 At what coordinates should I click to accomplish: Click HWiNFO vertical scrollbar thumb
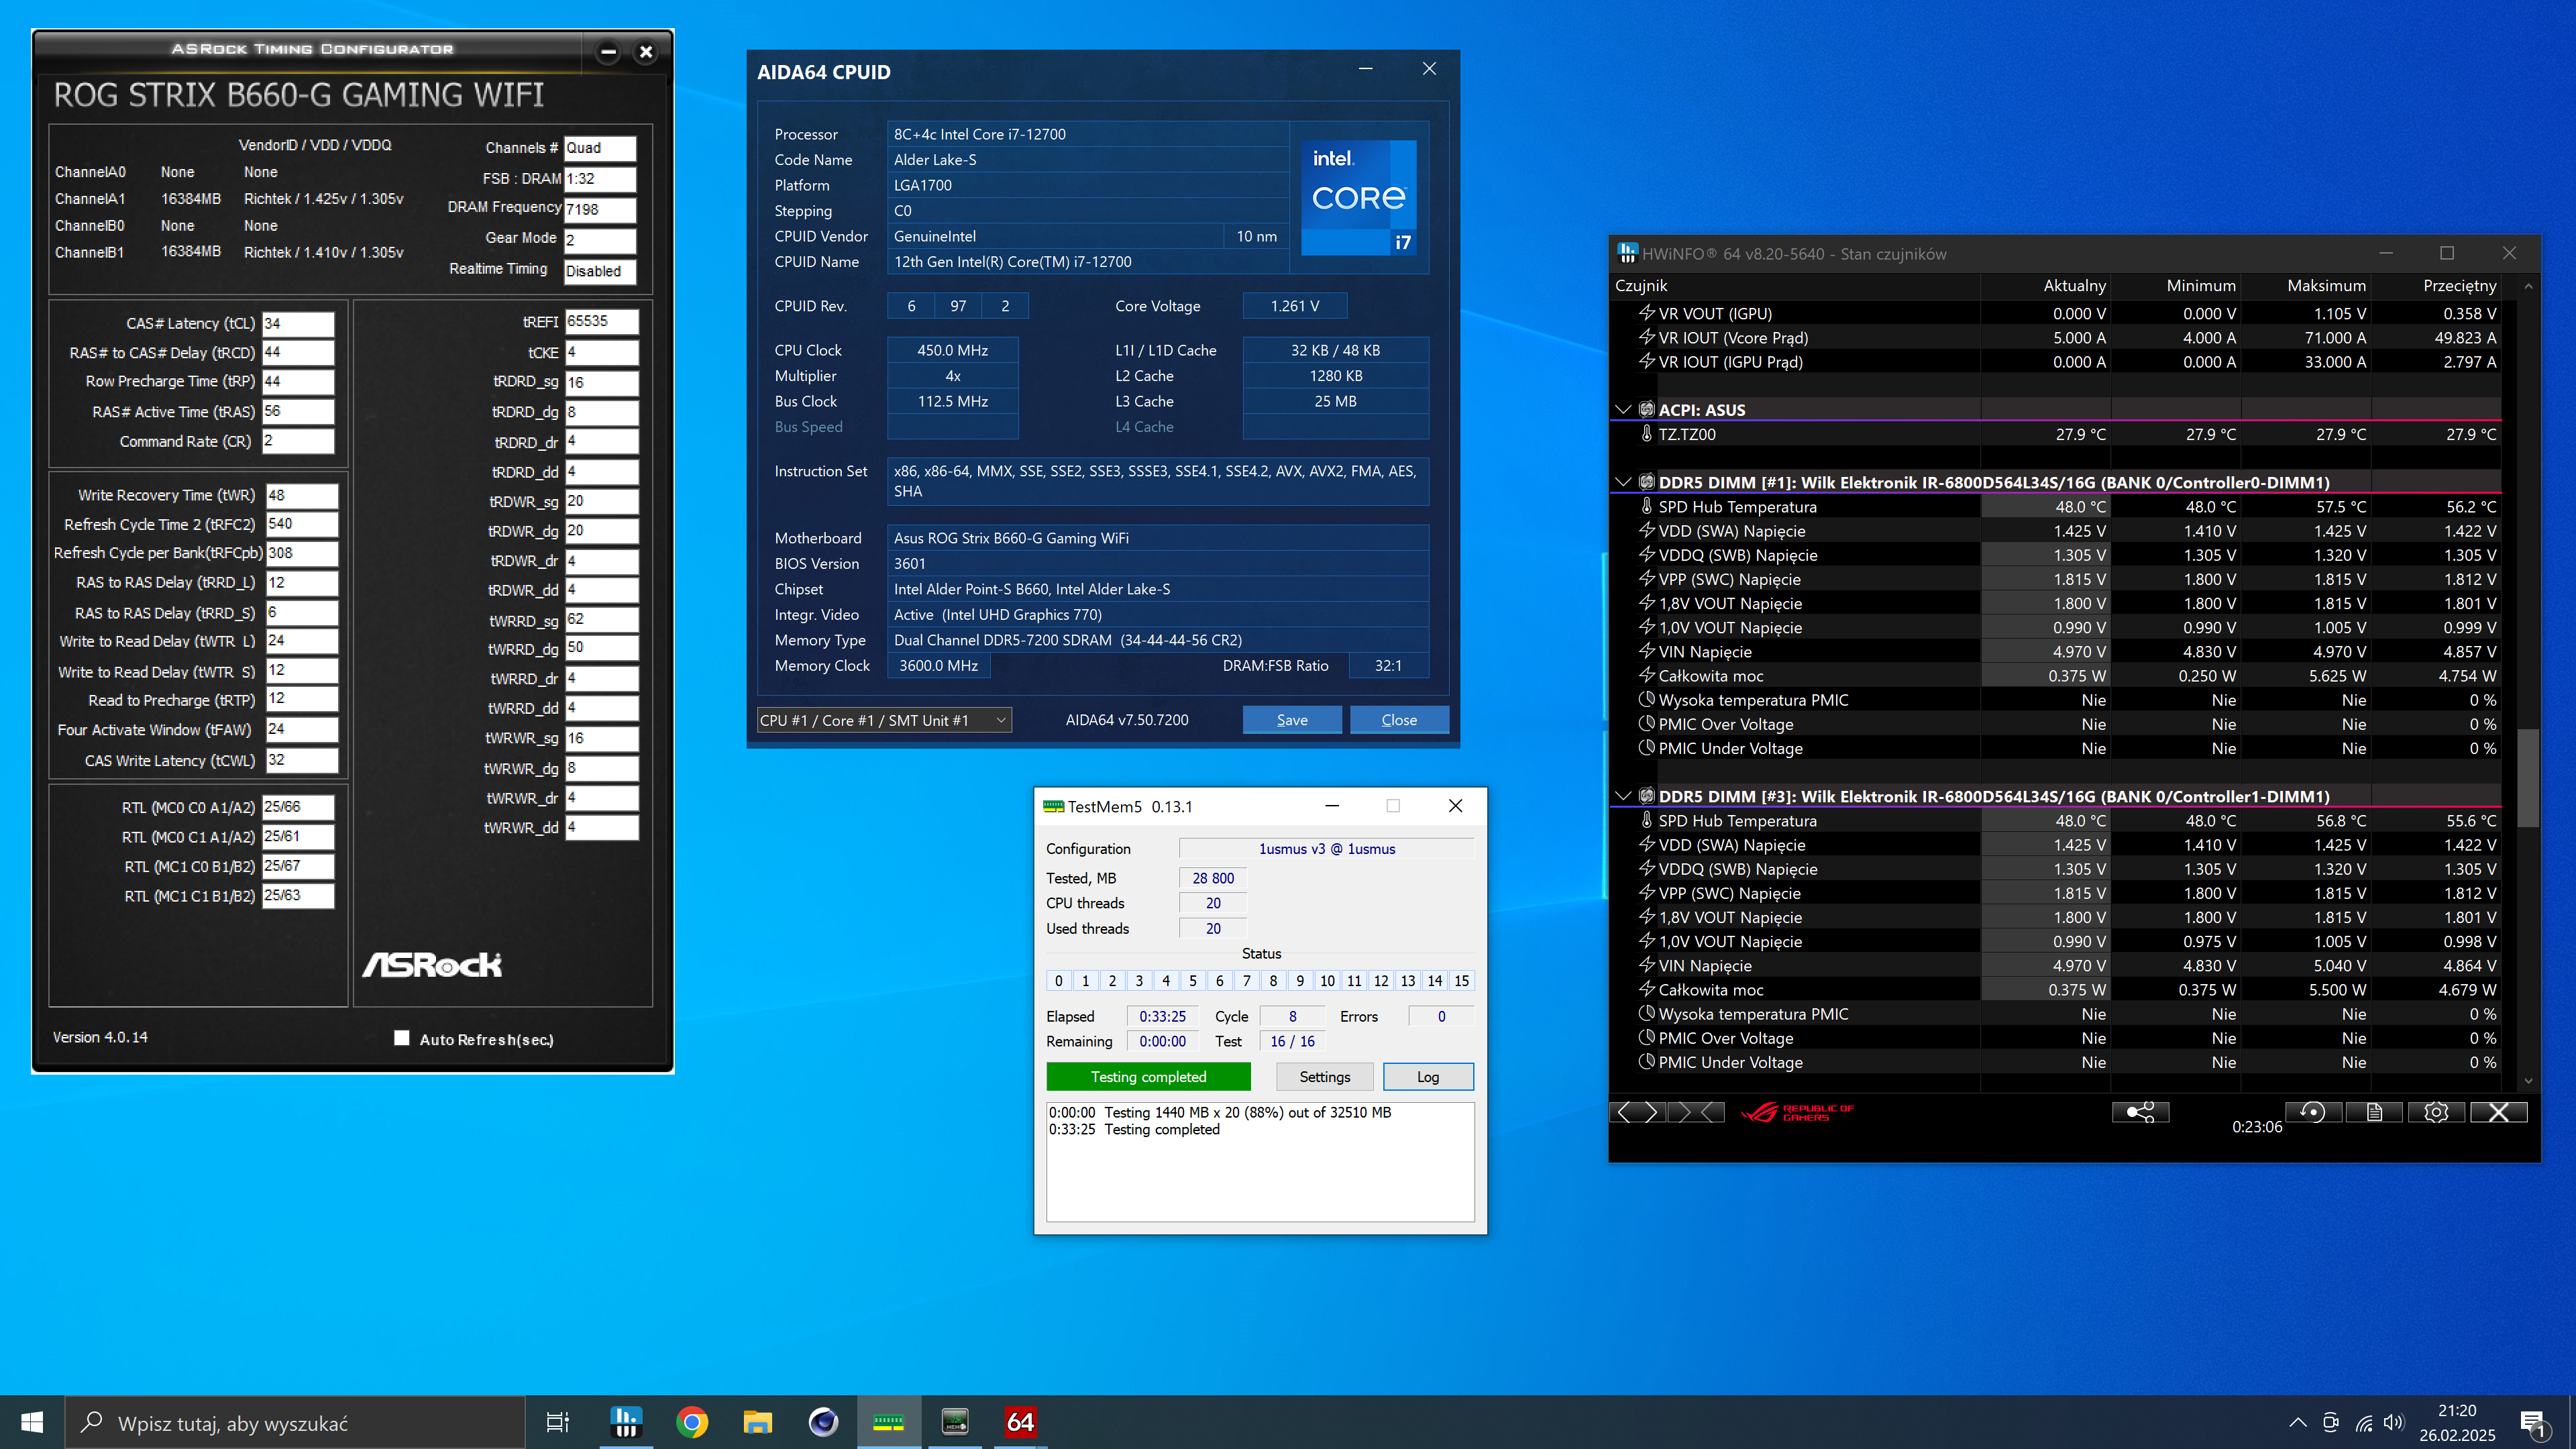coord(2528,780)
